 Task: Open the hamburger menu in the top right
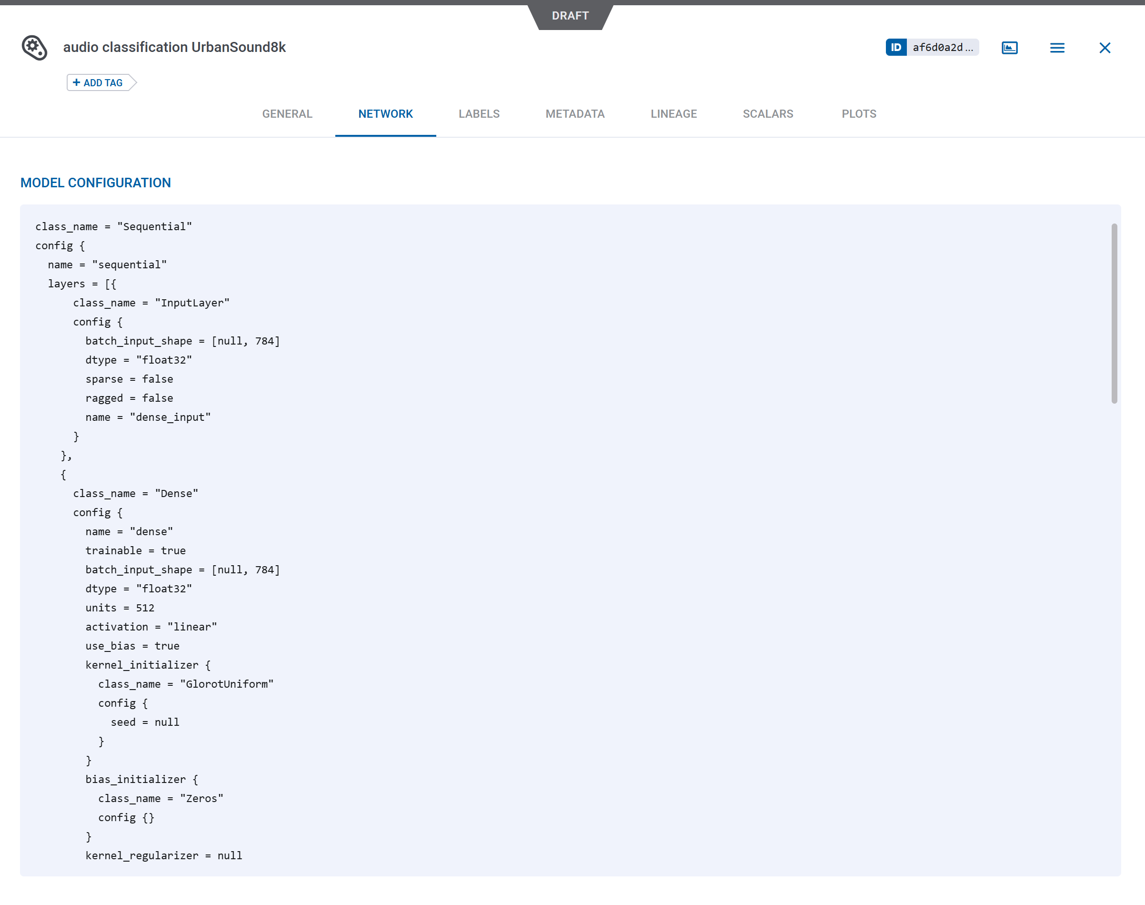[x=1056, y=48]
